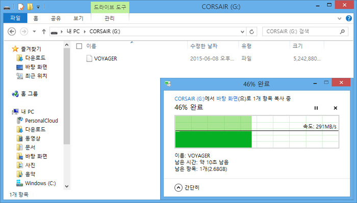
Task: Click the 2015-06-08 date cell of VOYAGER
Action: click(x=212, y=59)
